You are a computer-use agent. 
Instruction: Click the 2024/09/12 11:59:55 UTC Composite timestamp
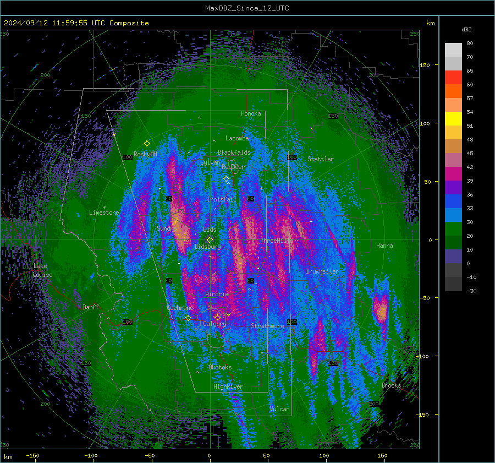coord(76,23)
